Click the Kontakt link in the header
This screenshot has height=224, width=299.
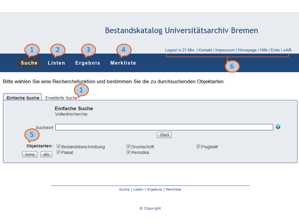[x=205, y=50]
